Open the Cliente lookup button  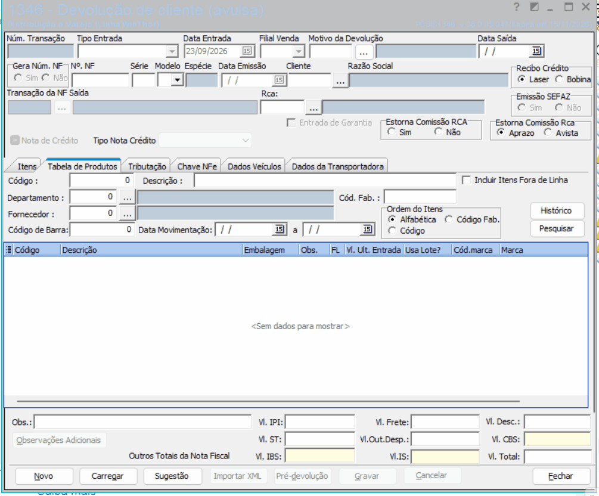340,80
